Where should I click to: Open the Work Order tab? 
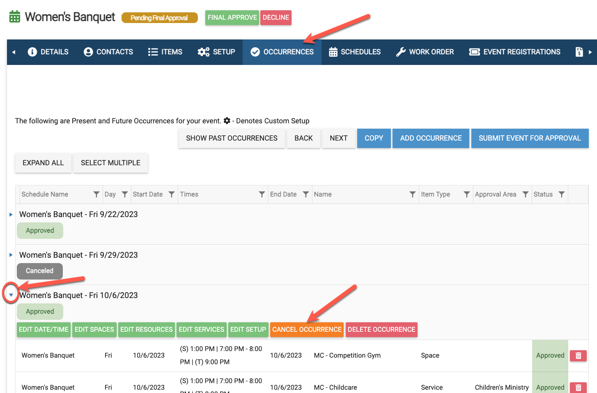(x=425, y=52)
